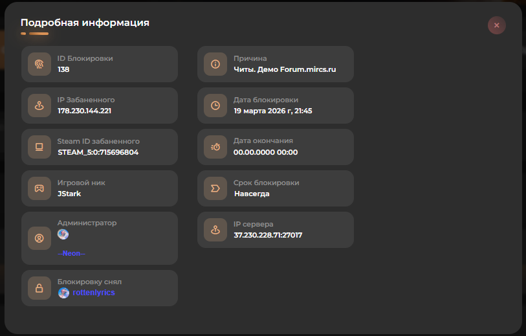526x336 pixels.
Task: Click the clock icon beside Дата блокировки
Action: [215, 106]
